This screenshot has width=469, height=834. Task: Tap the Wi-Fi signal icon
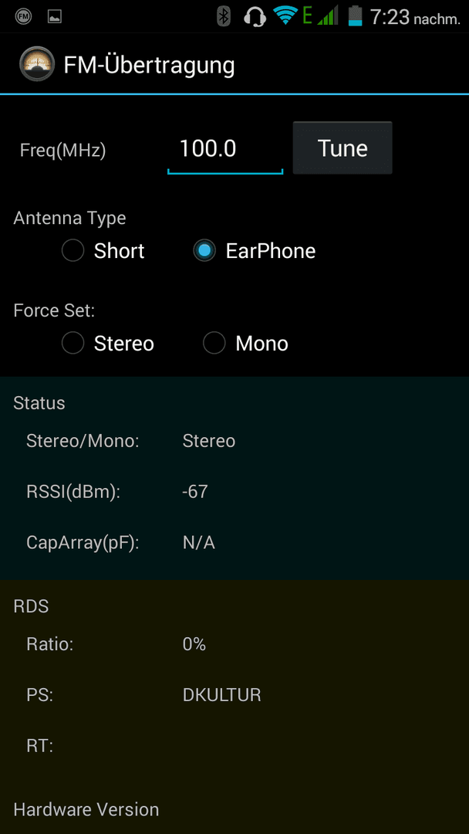click(285, 15)
